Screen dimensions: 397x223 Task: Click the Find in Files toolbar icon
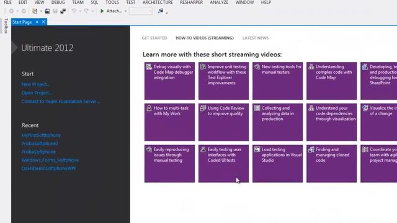(160, 11)
